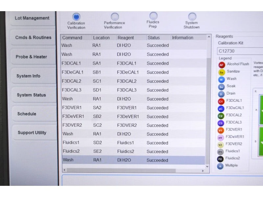263x197 pixels.
Task: Select the F3DCAL1 command row
Action: point(134,63)
